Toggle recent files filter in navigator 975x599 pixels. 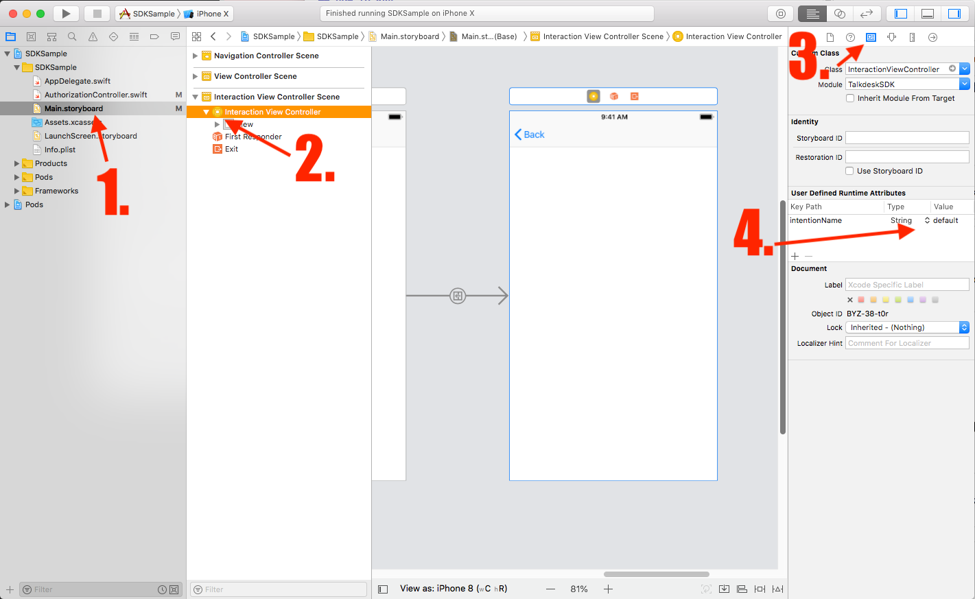[162, 589]
